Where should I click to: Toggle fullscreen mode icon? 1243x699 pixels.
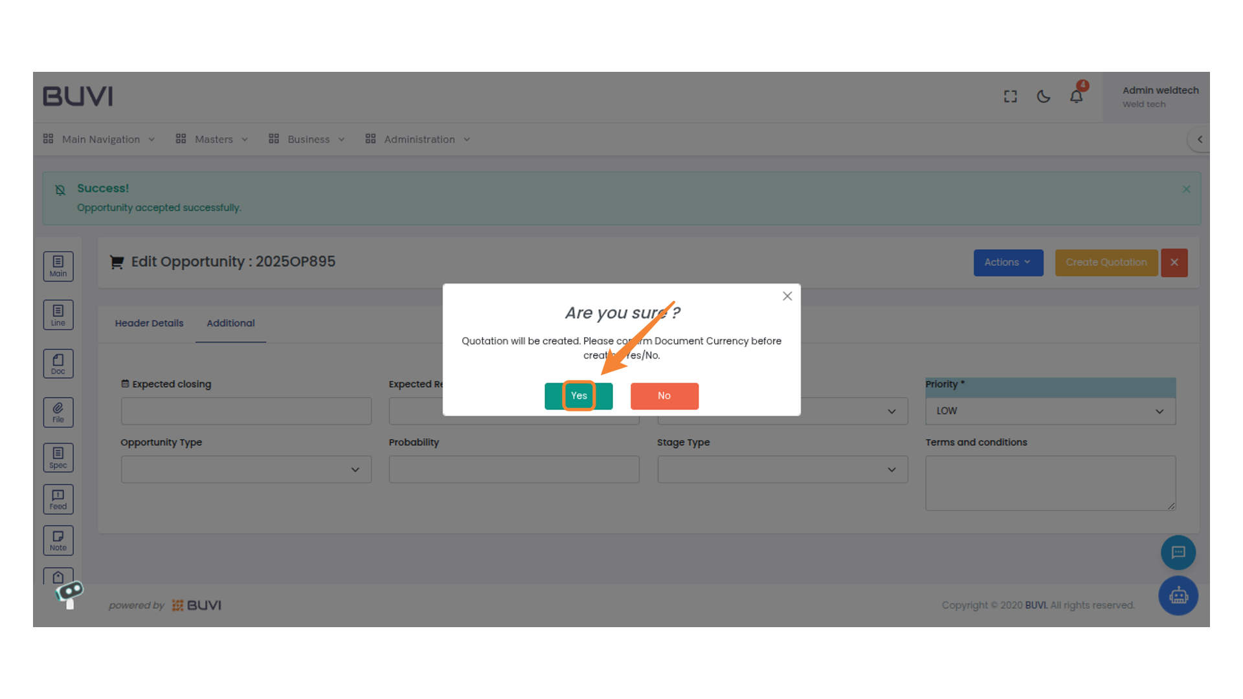coord(1010,96)
